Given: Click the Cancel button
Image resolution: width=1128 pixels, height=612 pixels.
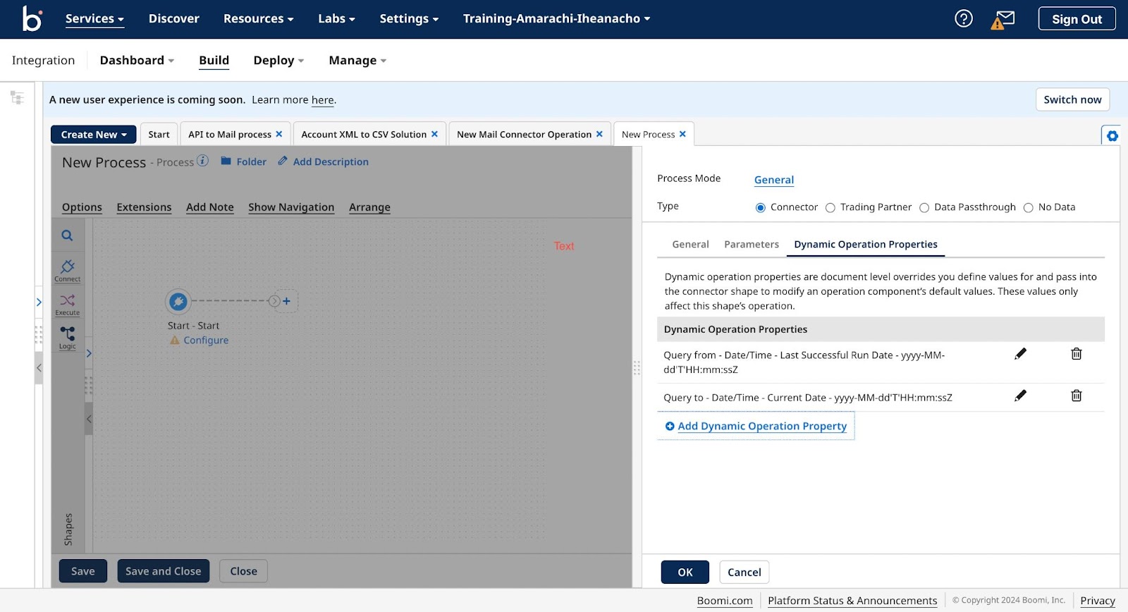Looking at the screenshot, I should click(744, 573).
